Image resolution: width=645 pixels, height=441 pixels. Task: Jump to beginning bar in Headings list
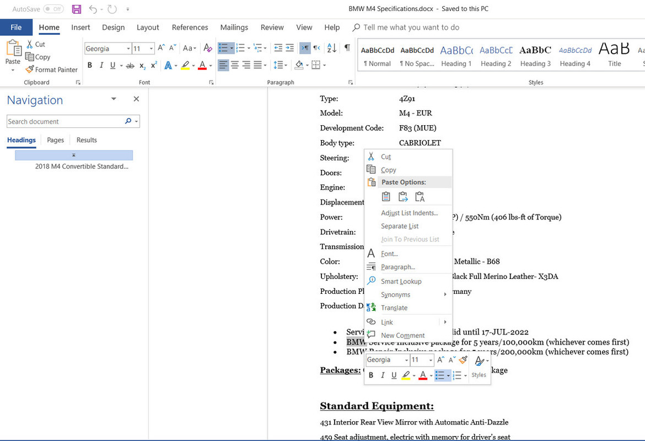pyautogui.click(x=74, y=155)
